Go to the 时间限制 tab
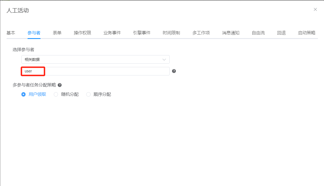The width and height of the screenshot is (324, 186). coord(171,32)
